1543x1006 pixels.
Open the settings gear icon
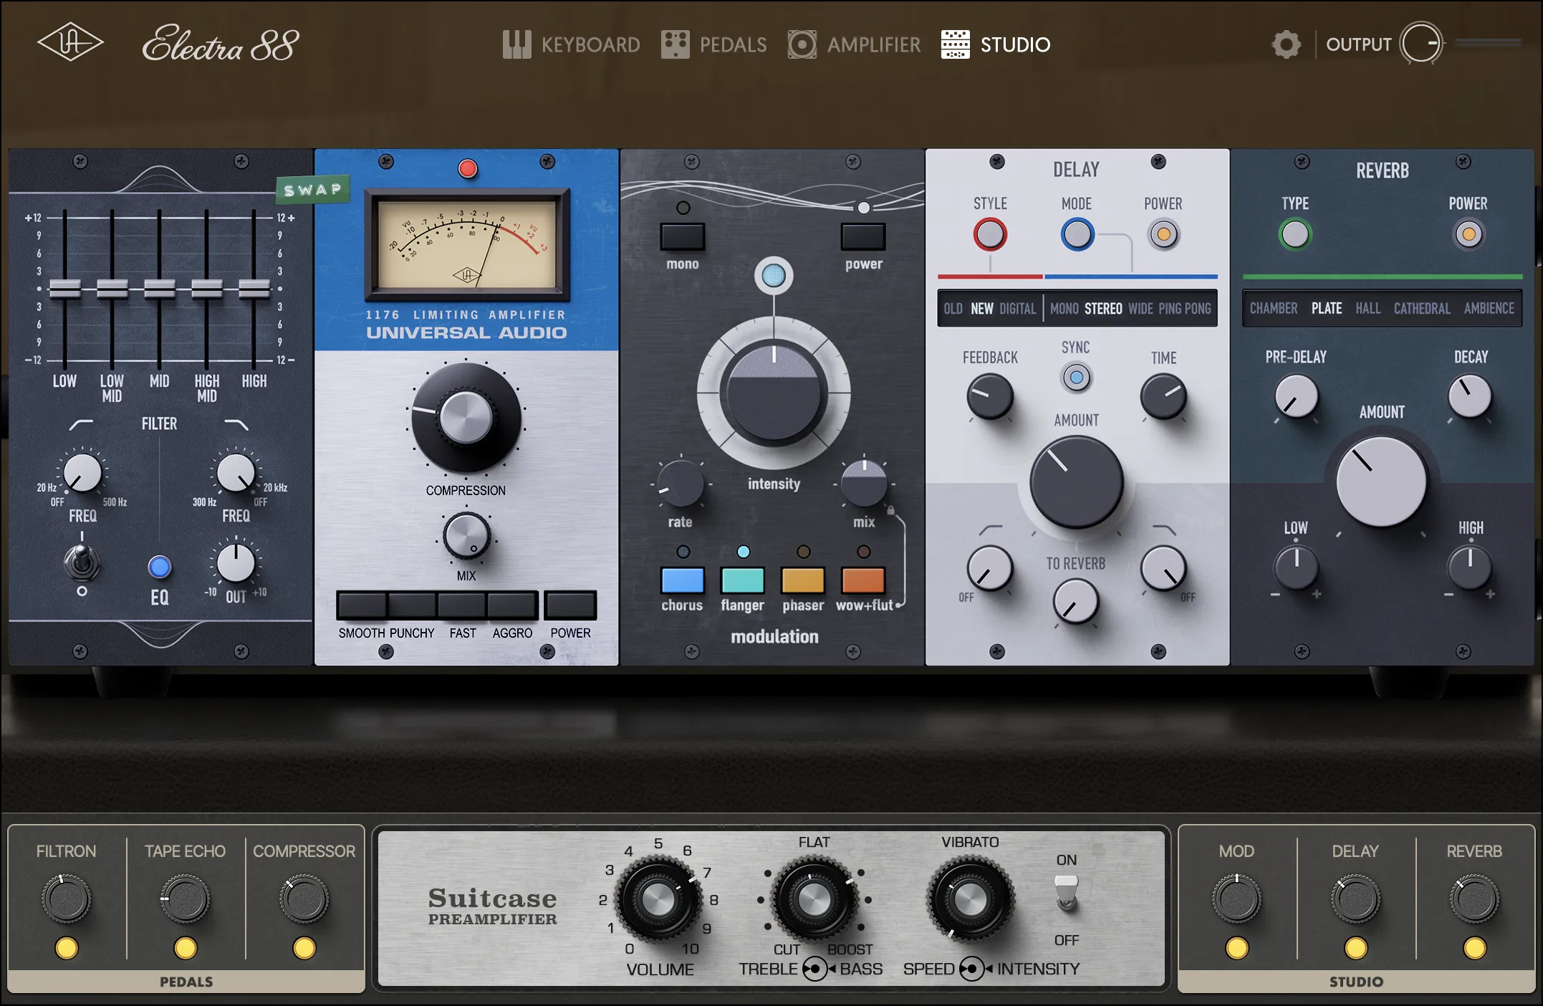[1286, 44]
